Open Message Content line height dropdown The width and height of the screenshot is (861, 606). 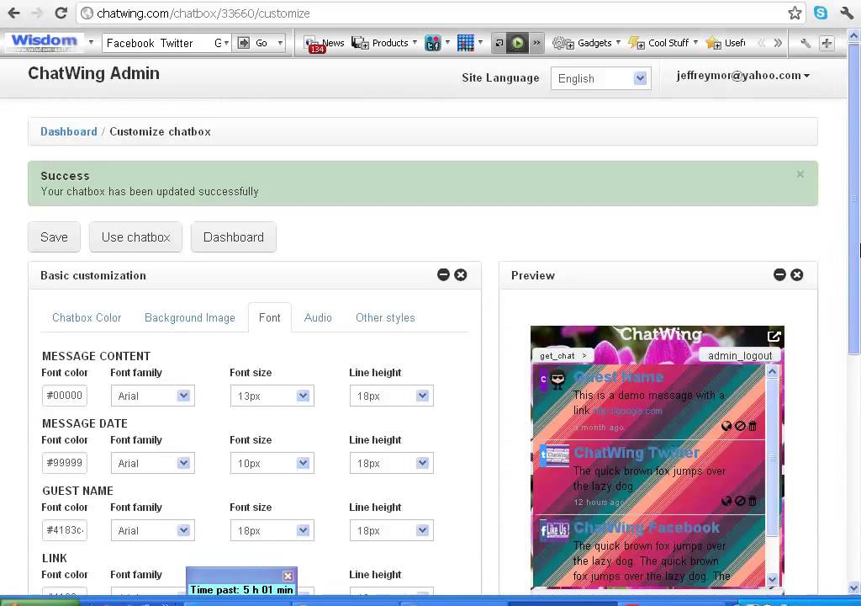(x=392, y=396)
